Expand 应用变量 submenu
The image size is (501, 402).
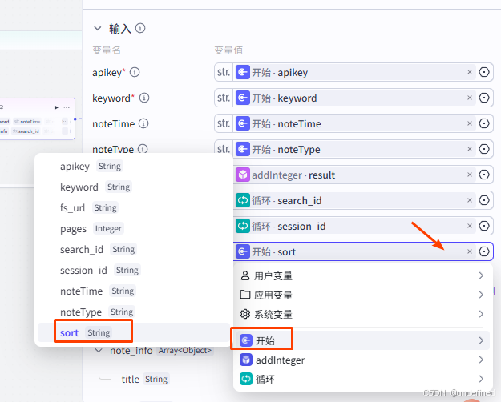(x=362, y=295)
